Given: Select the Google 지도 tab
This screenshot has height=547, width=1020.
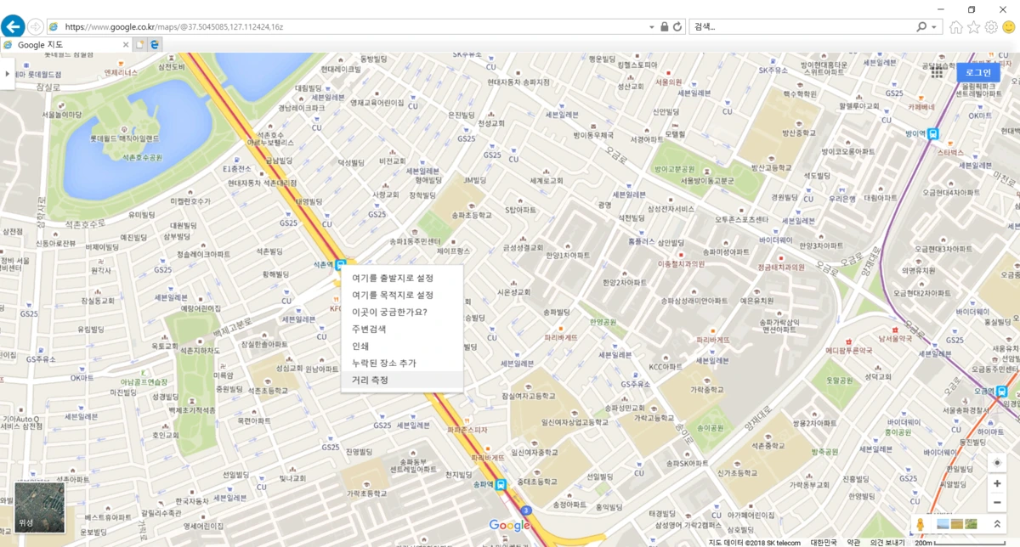Looking at the screenshot, I should click(x=66, y=44).
